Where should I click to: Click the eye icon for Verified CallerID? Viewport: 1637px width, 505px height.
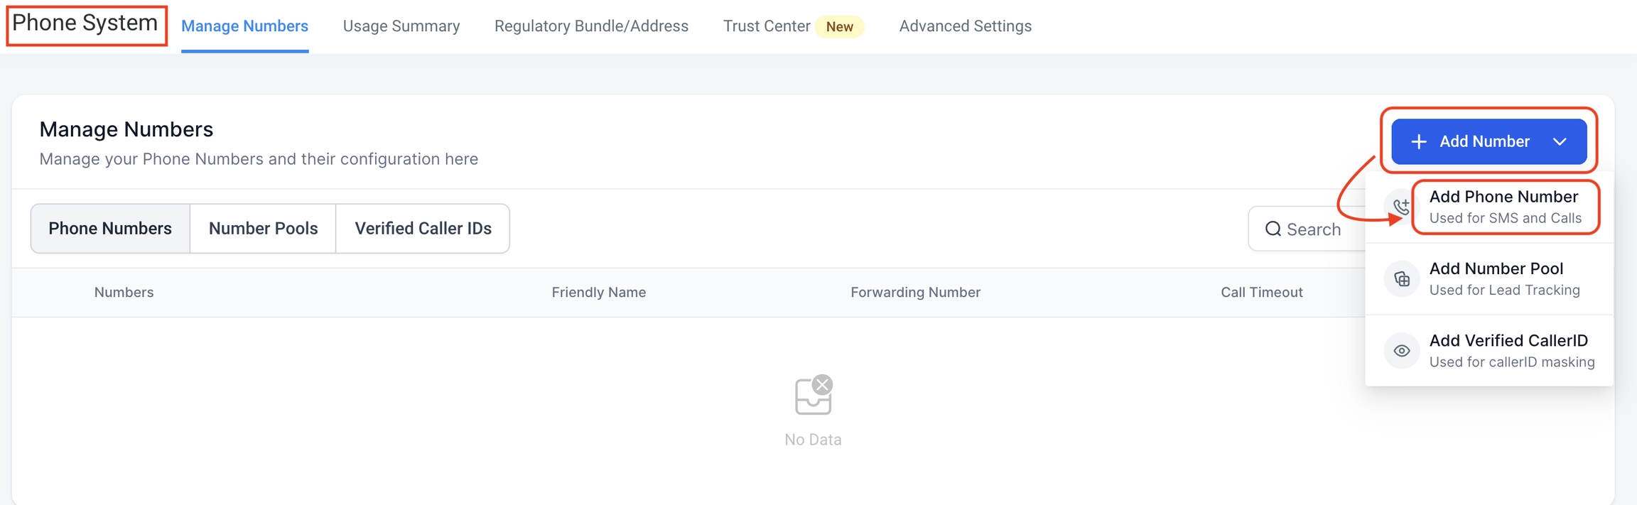coord(1401,351)
